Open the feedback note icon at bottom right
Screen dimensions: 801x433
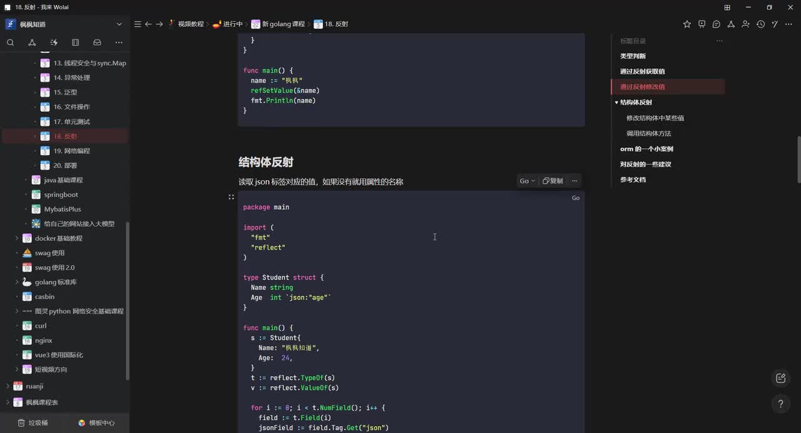click(780, 378)
